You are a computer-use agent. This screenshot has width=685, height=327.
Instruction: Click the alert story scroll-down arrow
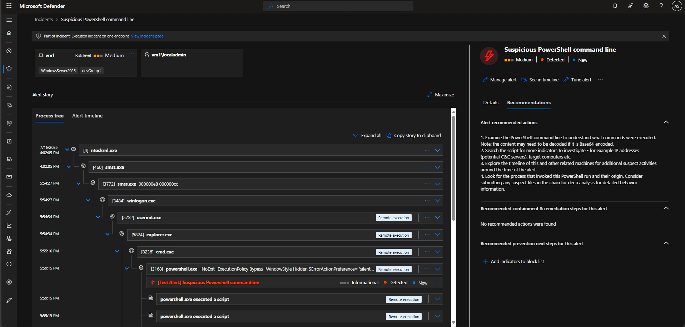[454, 323]
